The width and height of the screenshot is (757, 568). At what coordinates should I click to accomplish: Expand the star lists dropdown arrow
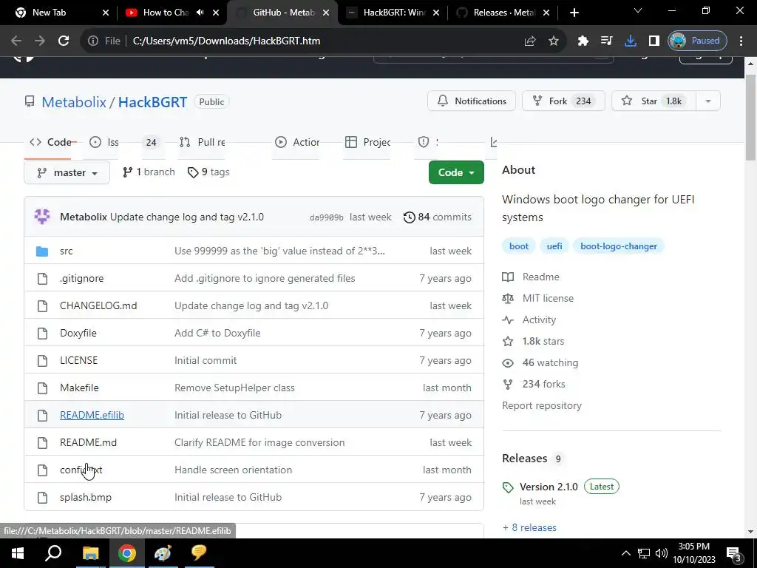coord(708,101)
